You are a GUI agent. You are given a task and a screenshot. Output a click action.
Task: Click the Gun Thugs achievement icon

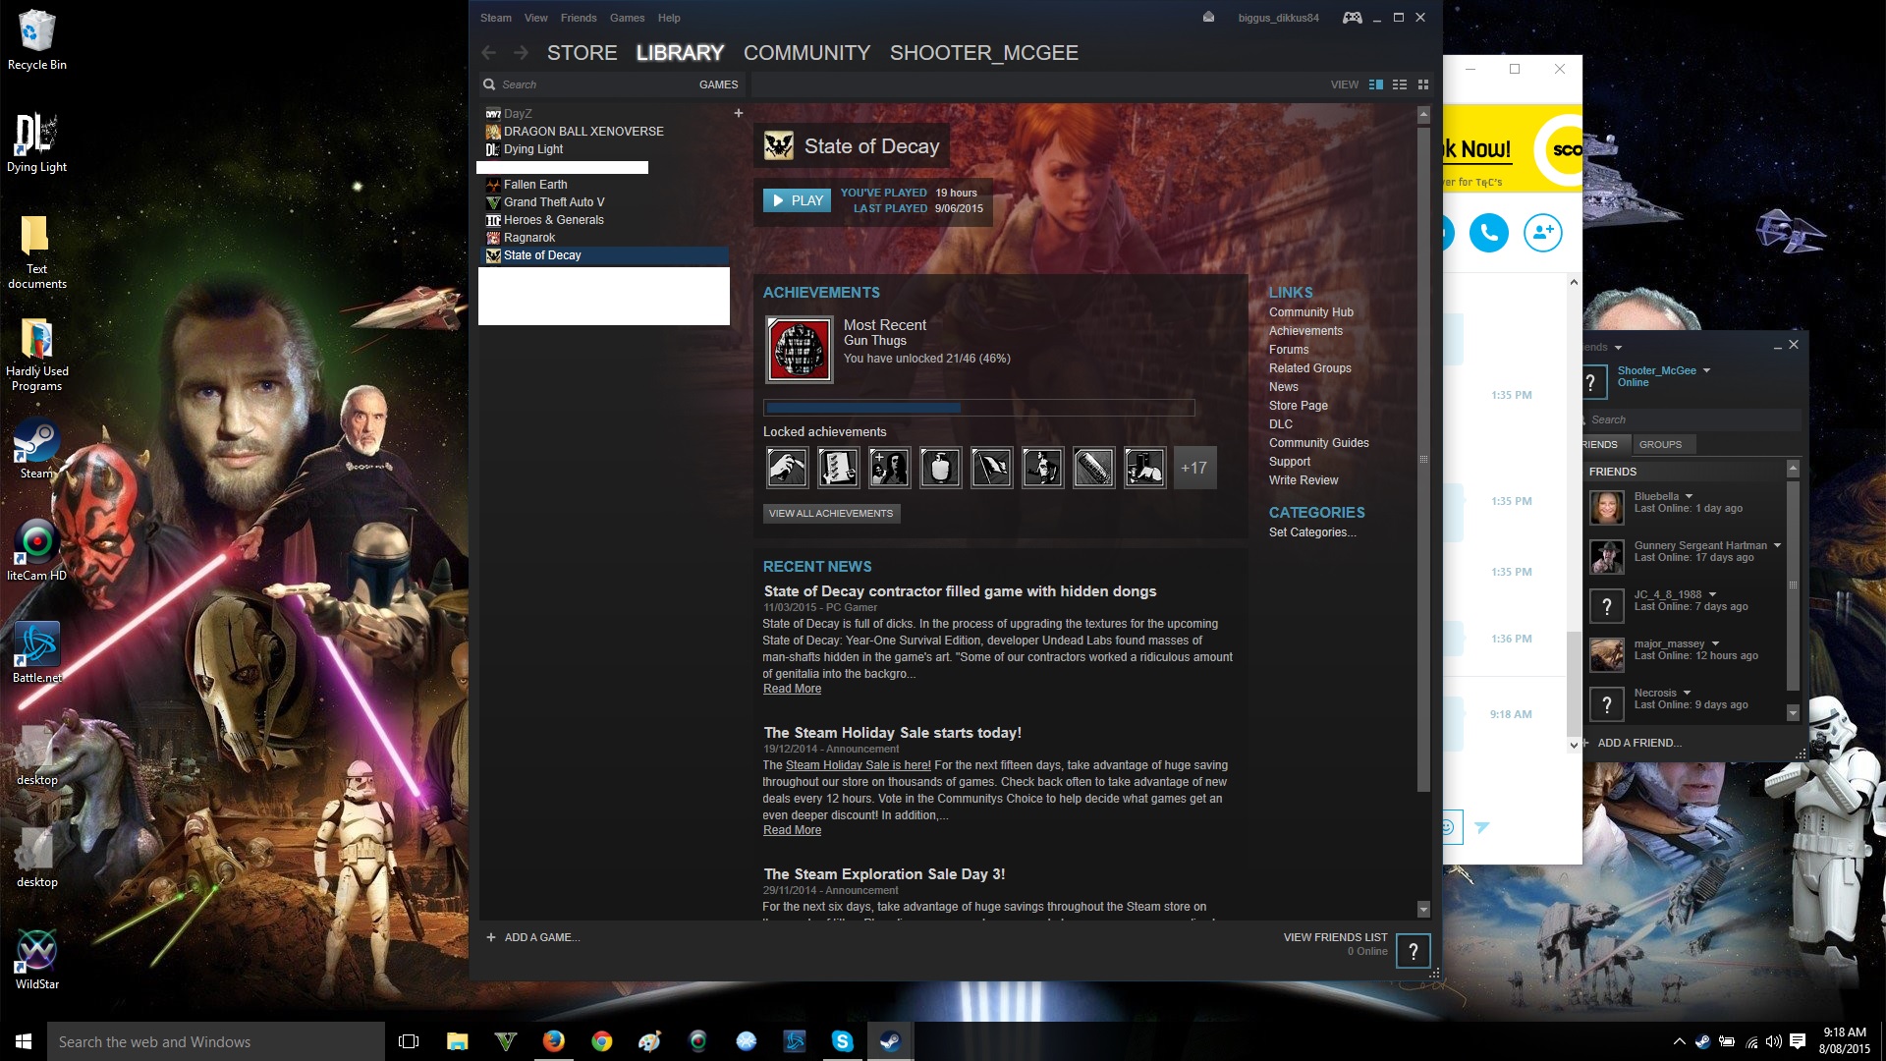[799, 350]
